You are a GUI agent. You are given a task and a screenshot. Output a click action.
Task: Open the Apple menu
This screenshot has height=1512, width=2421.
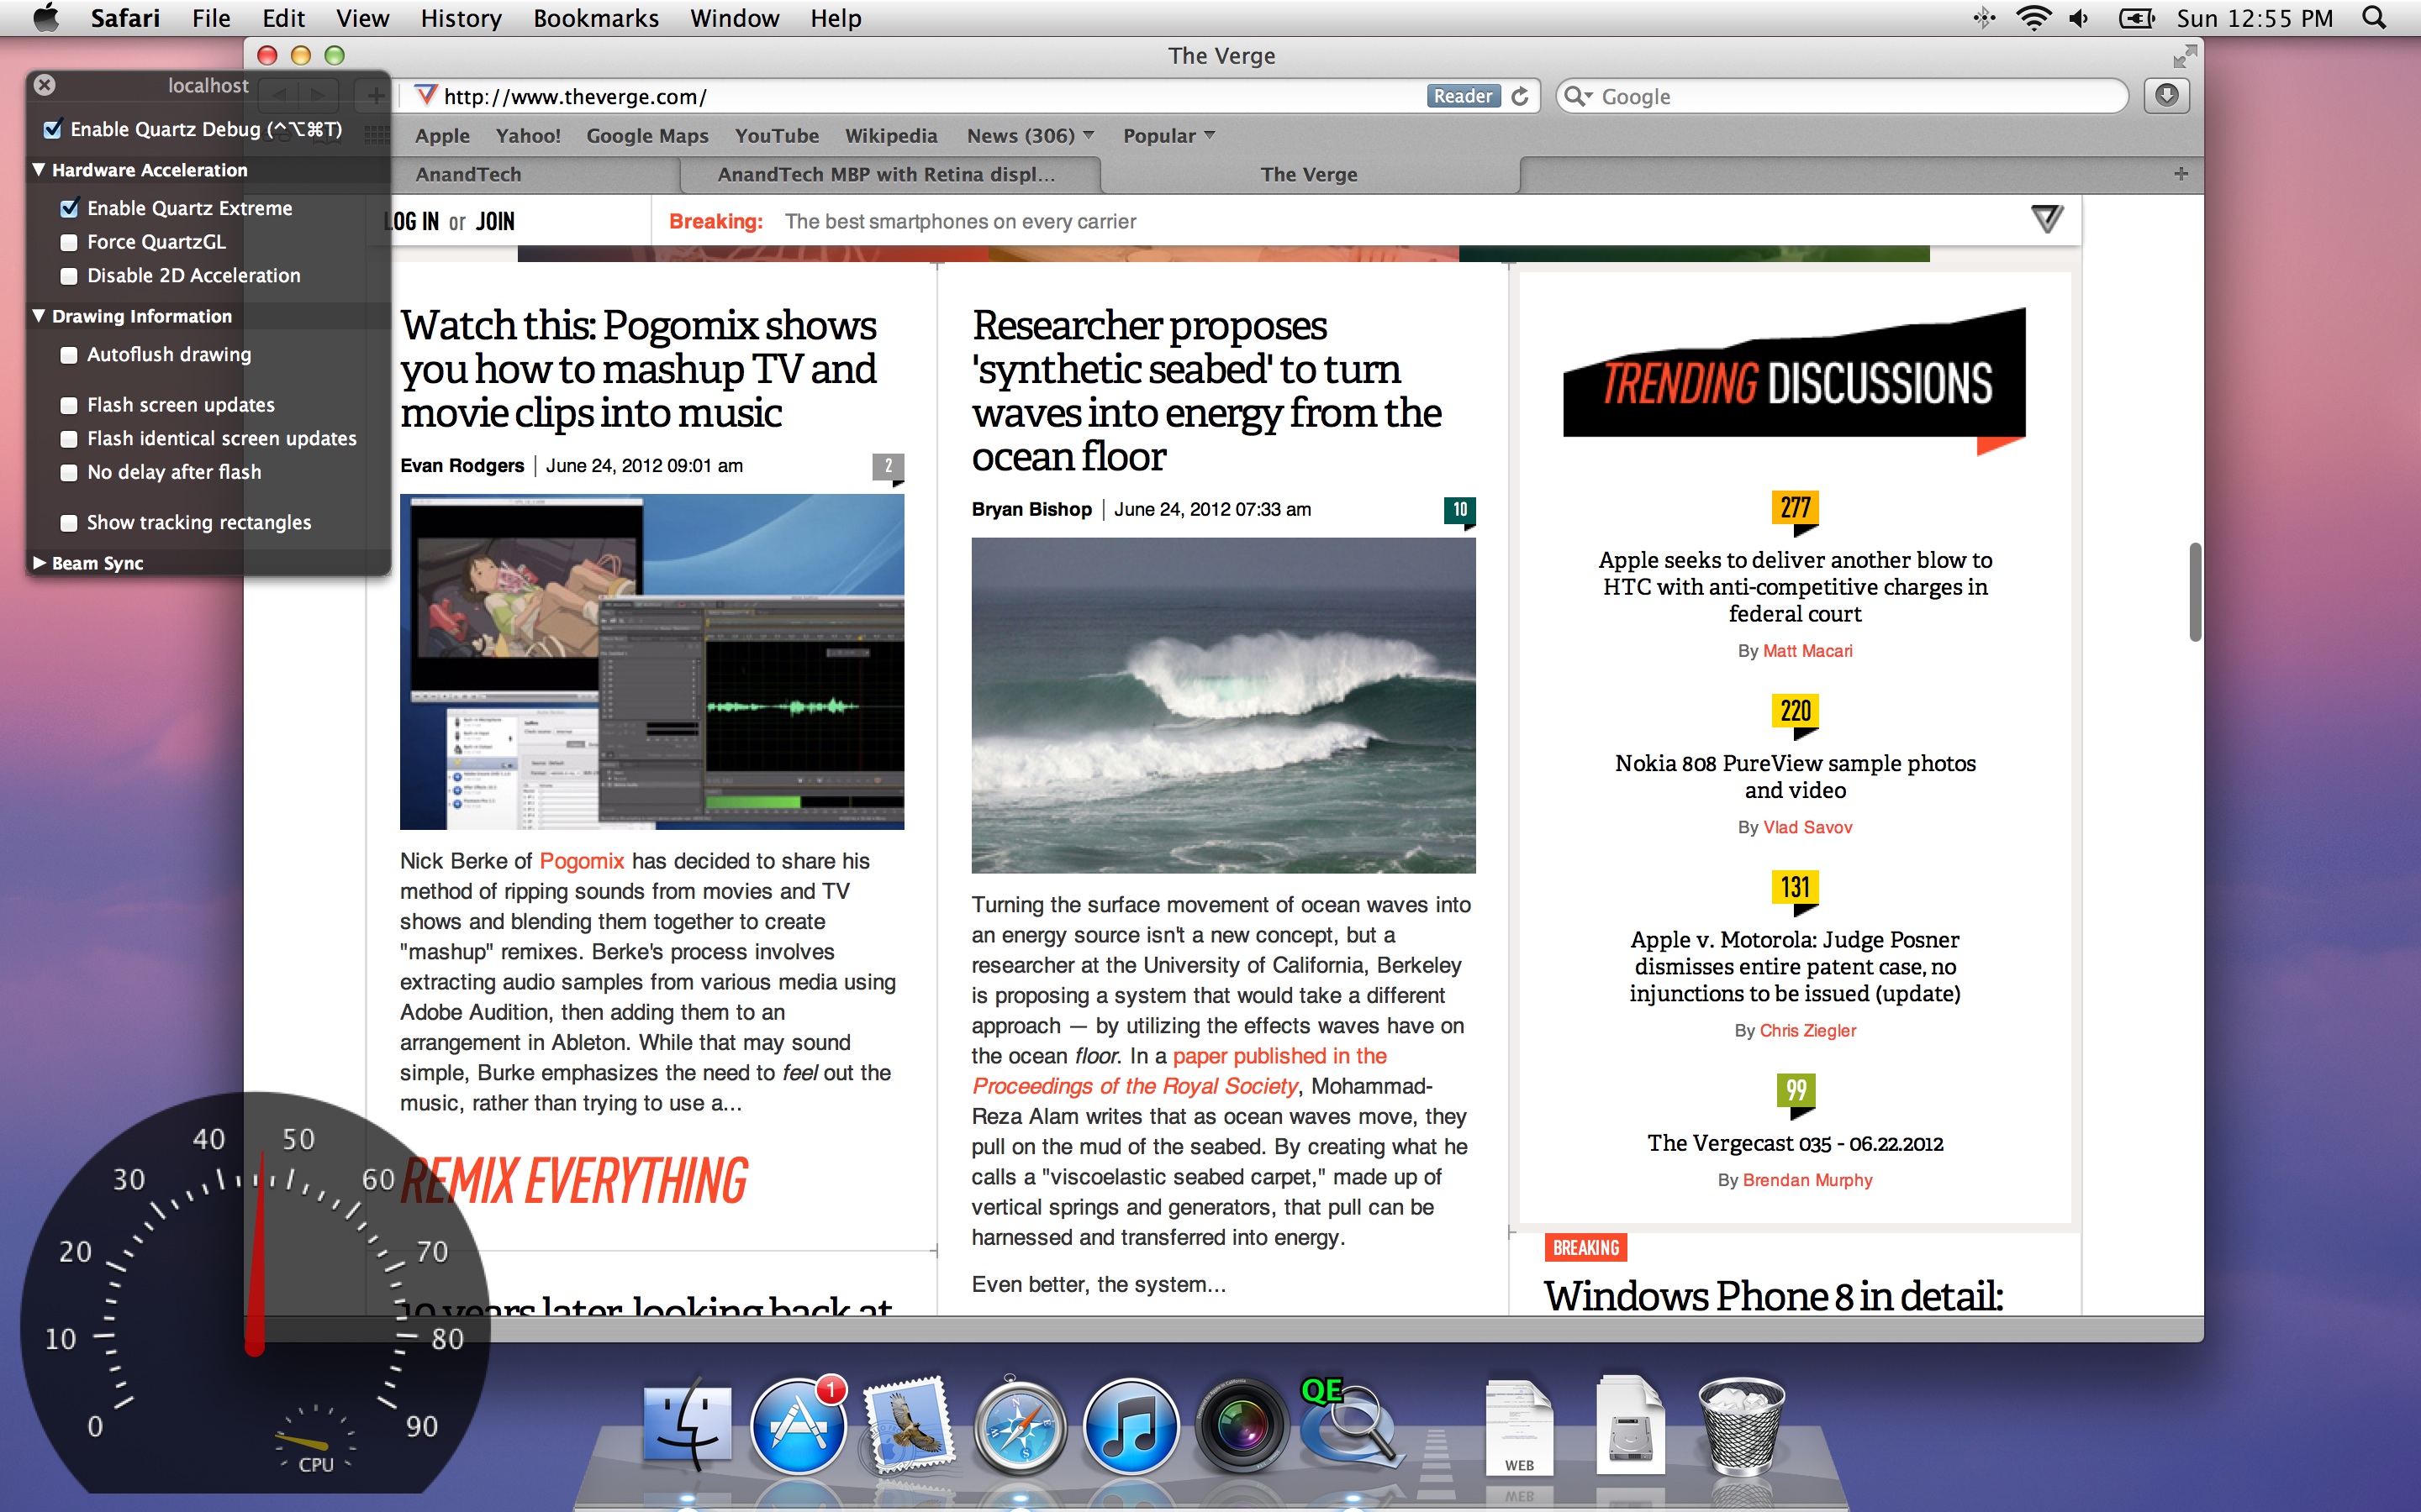point(46,18)
